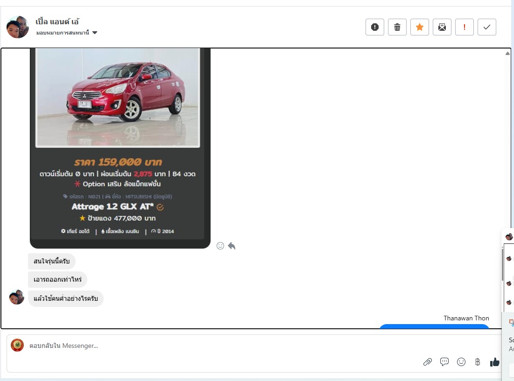Image resolution: width=514 pixels, height=381 pixels.
Task: Click the red exclamation priority icon
Action: [x=464, y=27]
